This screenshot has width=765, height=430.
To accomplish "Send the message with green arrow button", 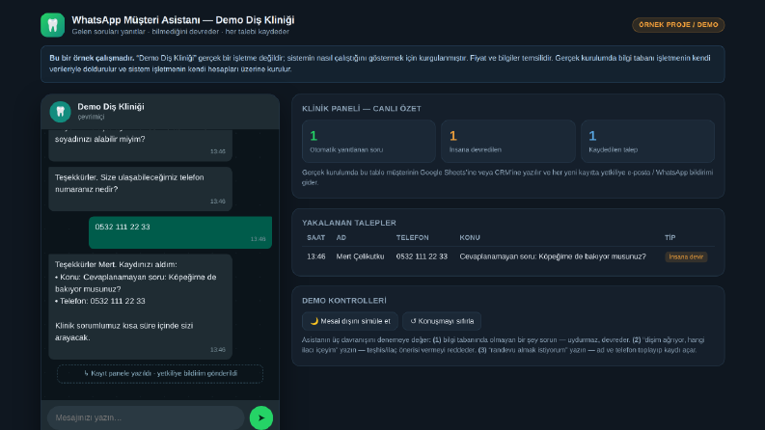I will click(x=261, y=417).
